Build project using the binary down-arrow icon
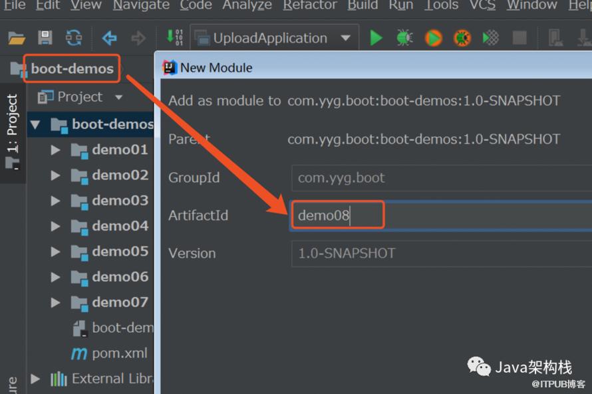Viewport: 592px width, 394px height. [x=174, y=38]
